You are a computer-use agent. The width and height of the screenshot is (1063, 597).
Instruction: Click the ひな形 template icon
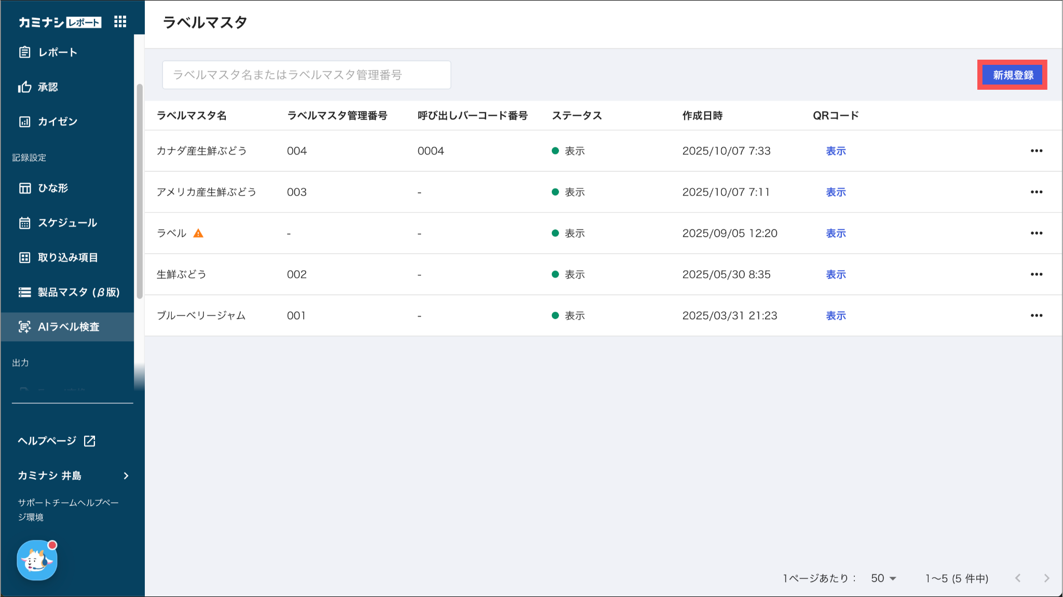(24, 188)
